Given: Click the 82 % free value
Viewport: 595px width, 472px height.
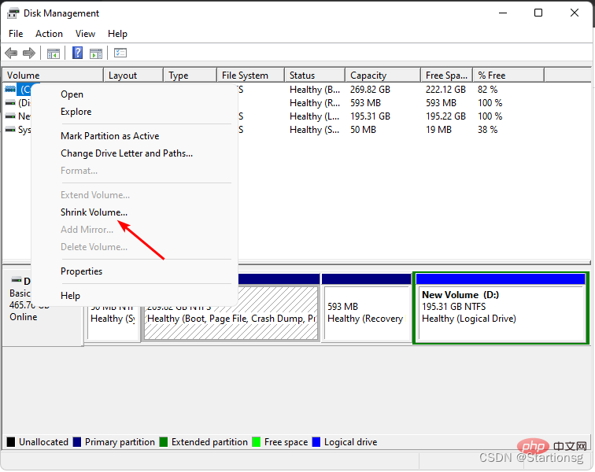Looking at the screenshot, I should click(487, 90).
